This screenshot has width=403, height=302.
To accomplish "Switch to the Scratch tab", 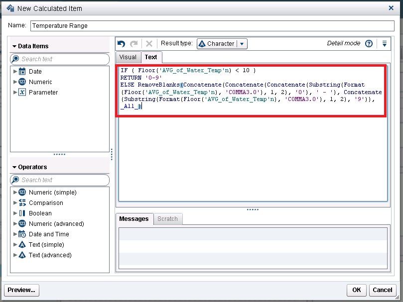I will click(x=167, y=219).
